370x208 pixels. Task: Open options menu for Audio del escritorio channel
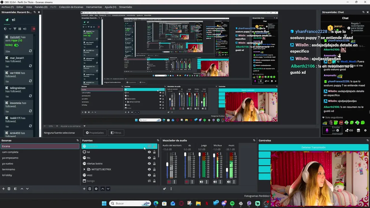click(x=174, y=182)
